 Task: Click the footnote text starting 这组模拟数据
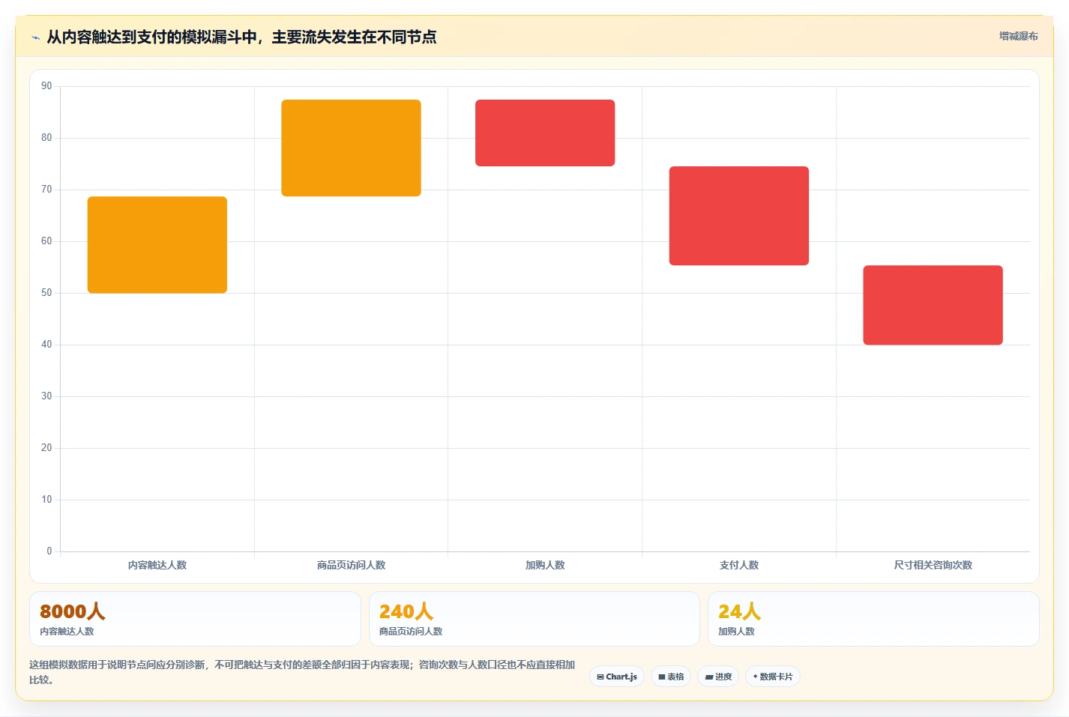pyautogui.click(x=302, y=672)
